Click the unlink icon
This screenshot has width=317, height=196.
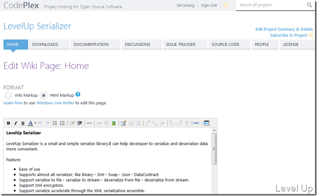coord(106,123)
